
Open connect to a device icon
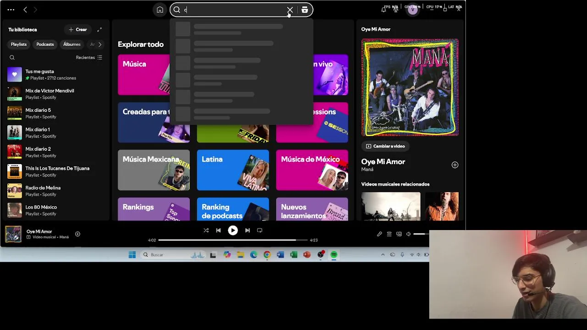(x=399, y=234)
